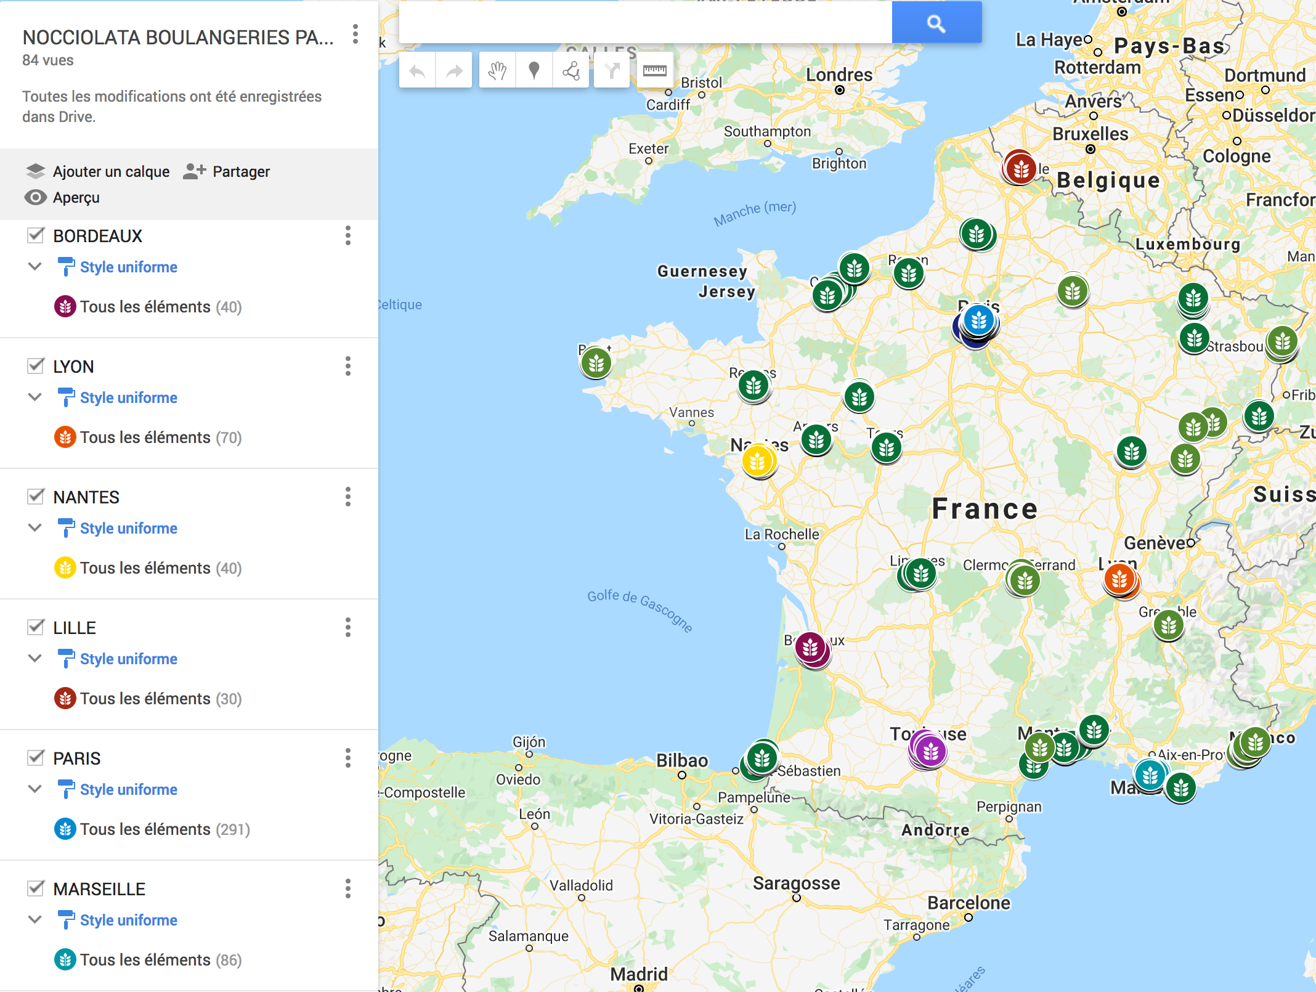This screenshot has width=1316, height=992.
Task: Uncheck the LYON layer checkbox
Action: [x=36, y=365]
